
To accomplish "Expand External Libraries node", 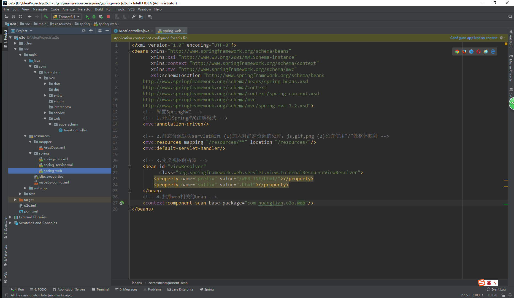I will pos(10,217).
